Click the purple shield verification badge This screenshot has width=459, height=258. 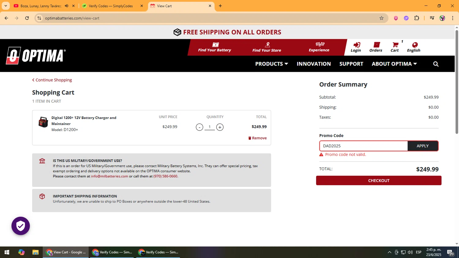point(21,226)
